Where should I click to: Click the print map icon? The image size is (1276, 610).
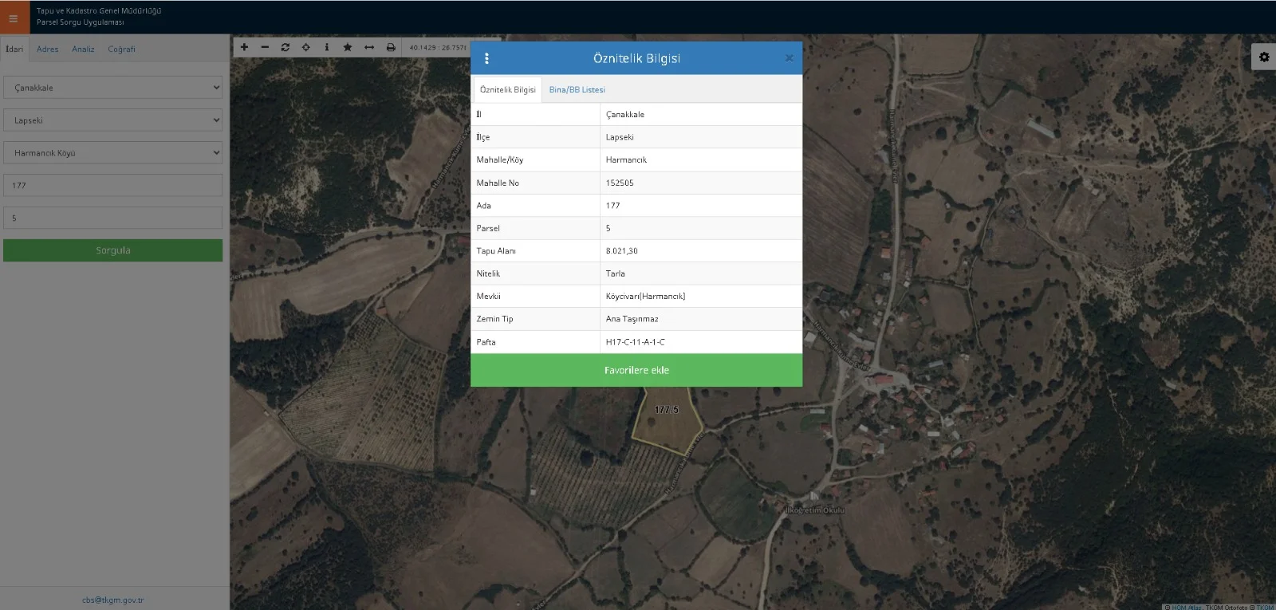(391, 47)
